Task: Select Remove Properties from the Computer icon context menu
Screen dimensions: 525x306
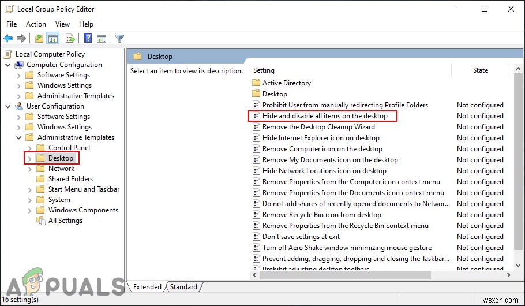Action: coord(351,182)
